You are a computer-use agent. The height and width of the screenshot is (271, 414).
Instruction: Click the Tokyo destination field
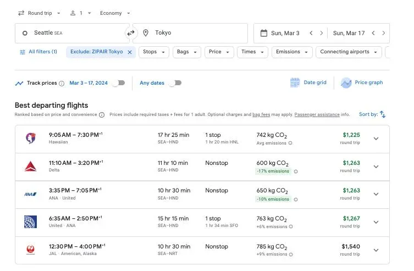(x=190, y=33)
